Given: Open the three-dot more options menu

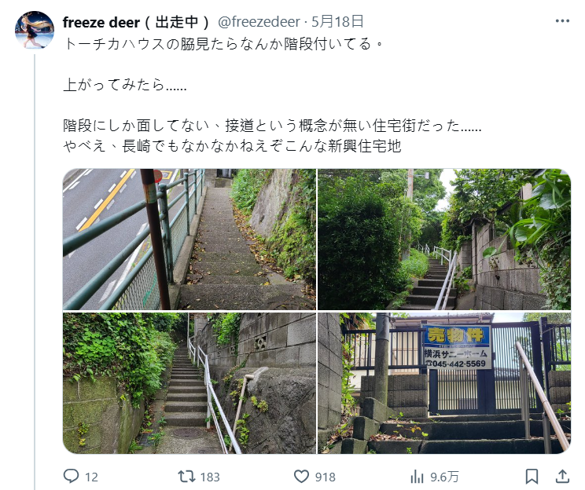Looking at the screenshot, I should tap(562, 21).
